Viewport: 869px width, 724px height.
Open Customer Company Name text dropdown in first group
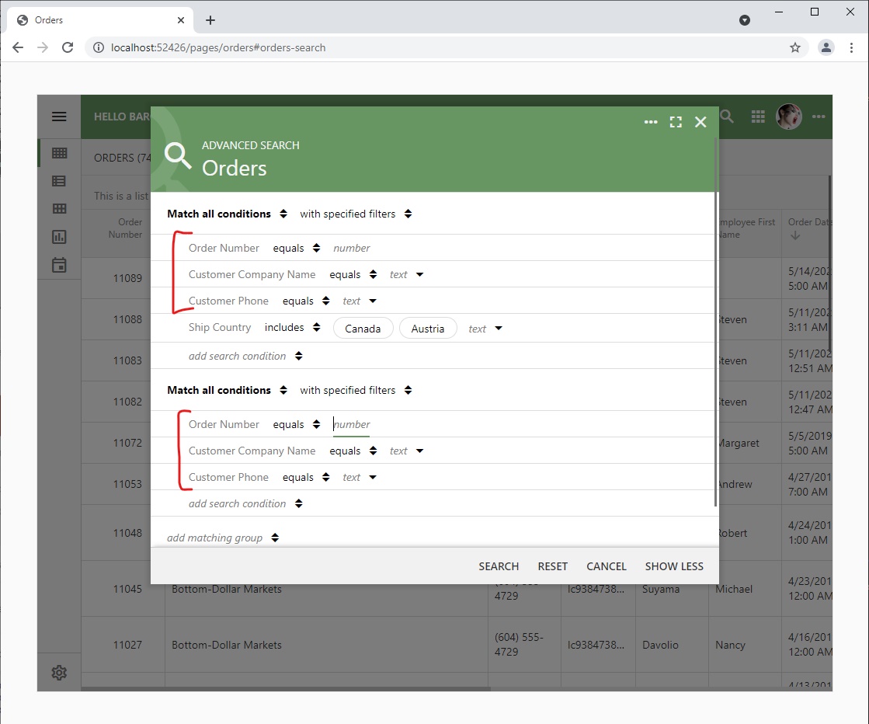(x=406, y=275)
